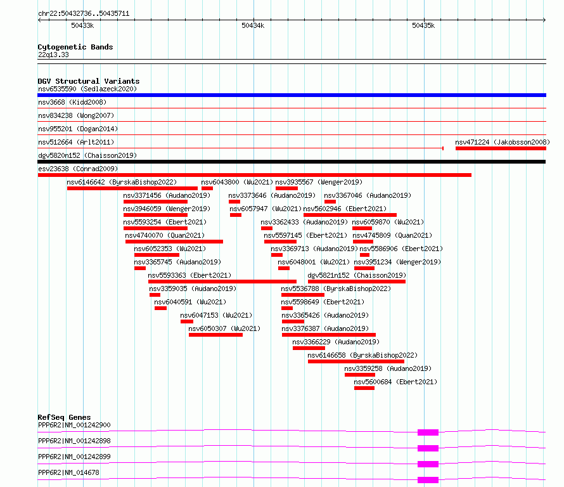Click nsv6059870 (Wu2021) label
Image resolution: width=564 pixels, height=487 pixels.
tap(388, 222)
